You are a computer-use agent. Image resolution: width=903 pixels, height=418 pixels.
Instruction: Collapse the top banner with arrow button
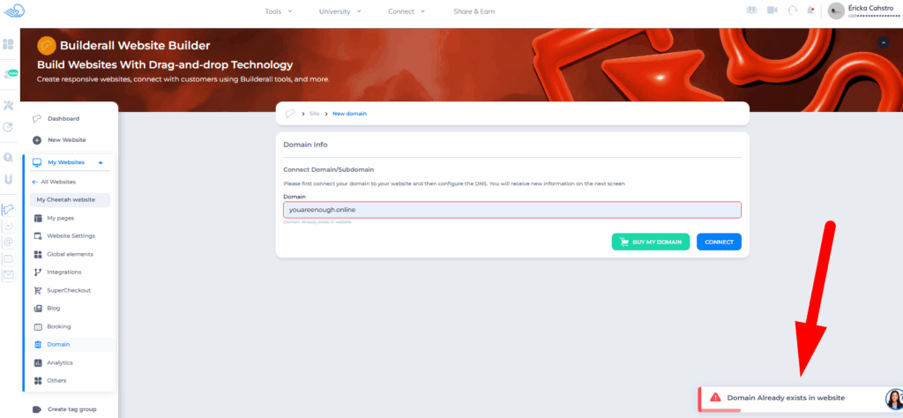point(884,42)
